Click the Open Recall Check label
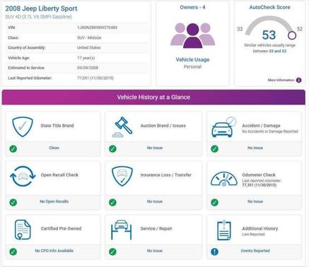 (x=59, y=174)
